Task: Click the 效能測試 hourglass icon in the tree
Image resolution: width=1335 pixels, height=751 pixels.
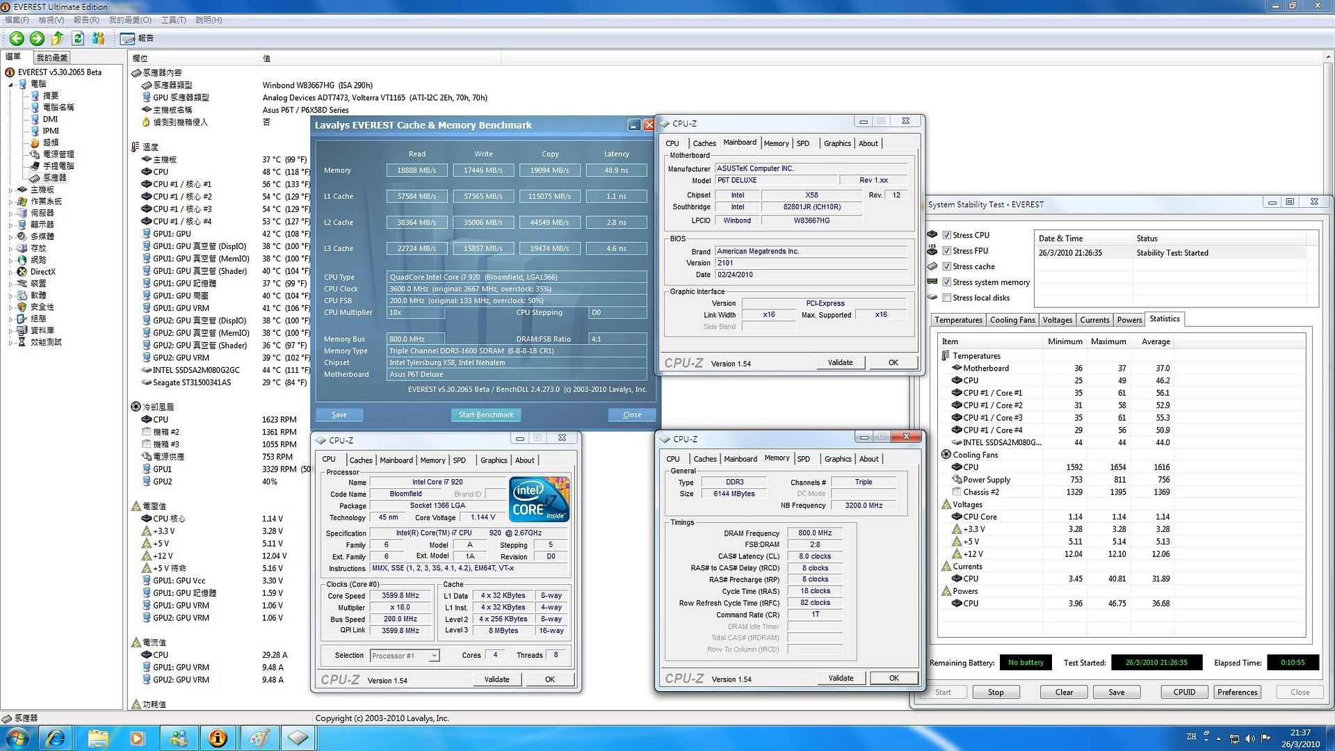Action: coord(22,342)
